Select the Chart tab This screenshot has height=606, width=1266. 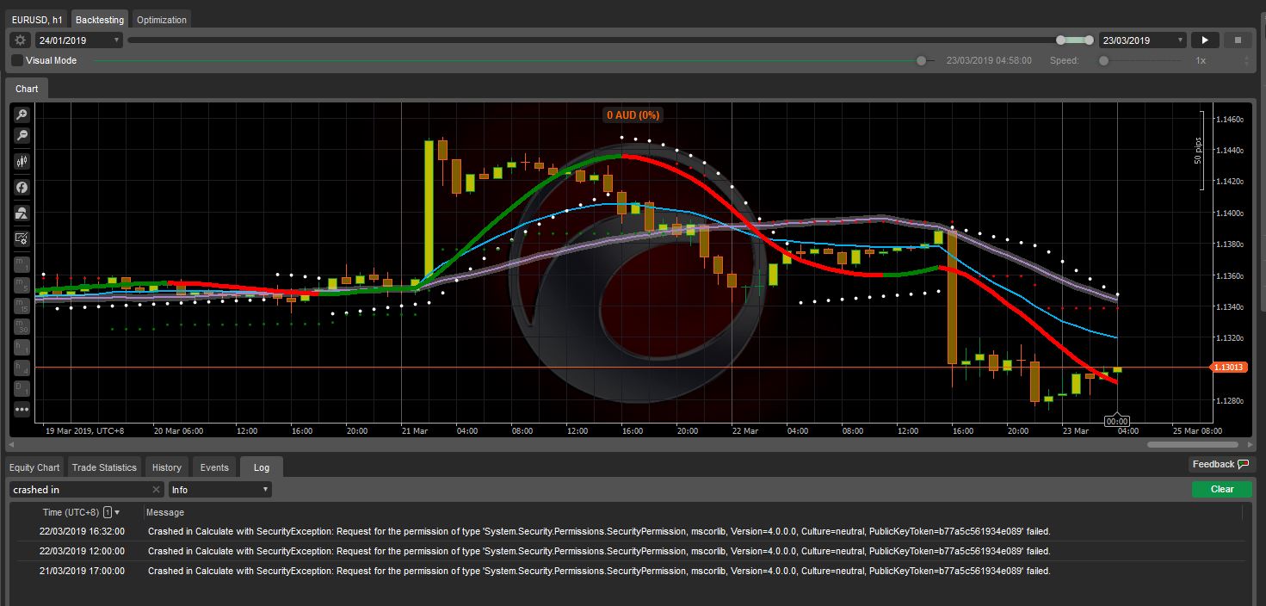point(27,89)
